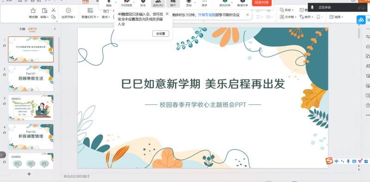Select slide 5 thumbnail with 01 02 03
The image size is (370, 182).
[31, 161]
